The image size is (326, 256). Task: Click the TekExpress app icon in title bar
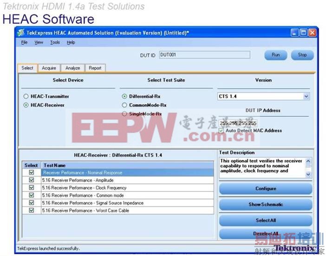(21, 33)
